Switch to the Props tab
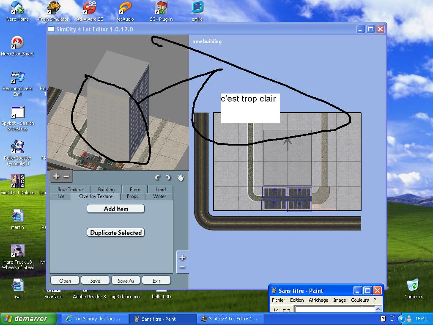433x325 pixels. pyautogui.click(x=132, y=196)
